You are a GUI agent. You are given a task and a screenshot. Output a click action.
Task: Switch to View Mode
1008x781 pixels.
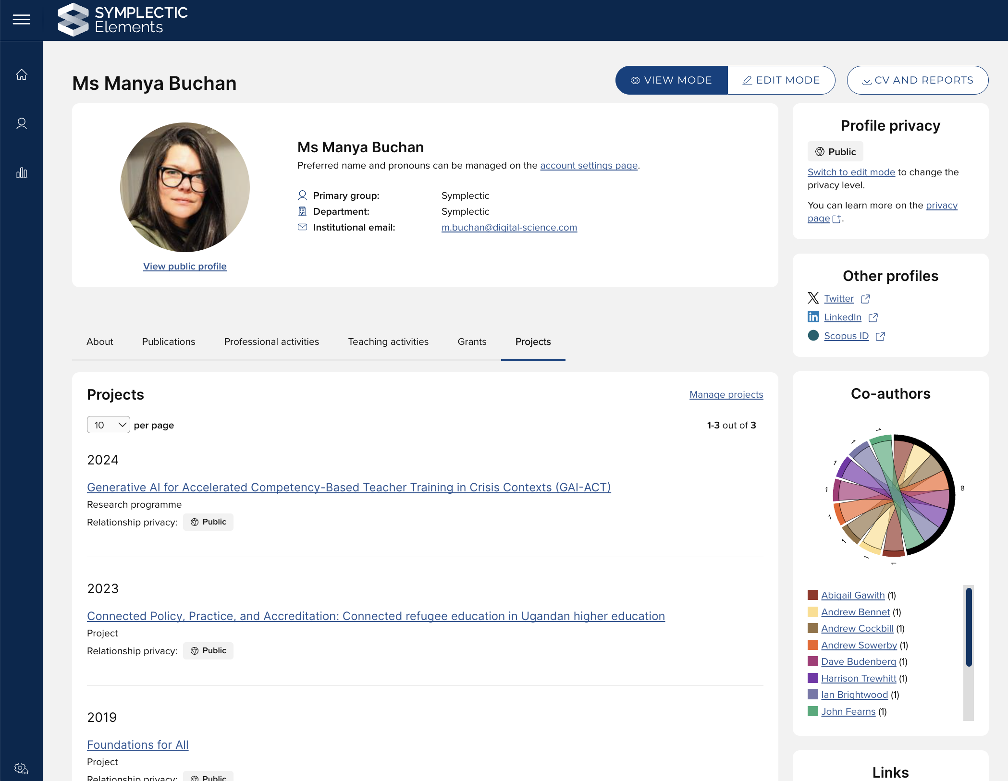pyautogui.click(x=671, y=80)
